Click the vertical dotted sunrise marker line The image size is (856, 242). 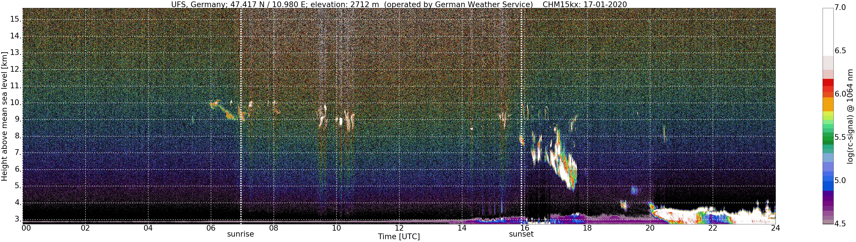tap(241, 116)
